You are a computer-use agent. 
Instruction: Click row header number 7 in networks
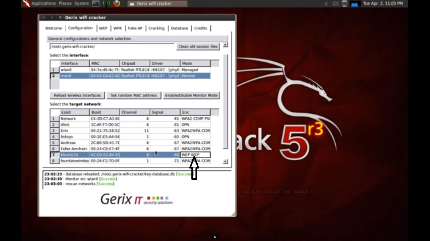coord(55,155)
